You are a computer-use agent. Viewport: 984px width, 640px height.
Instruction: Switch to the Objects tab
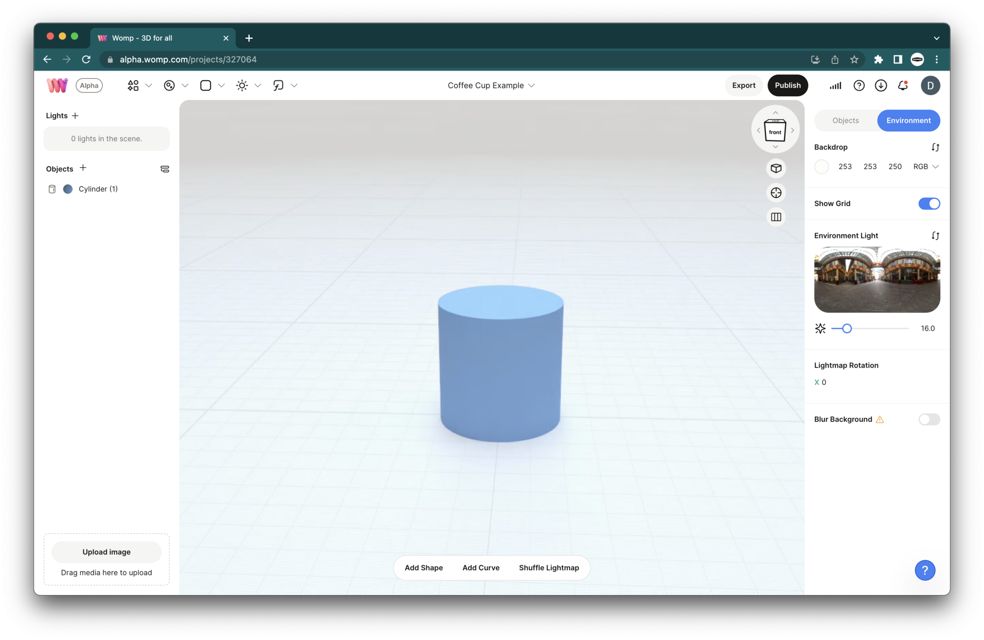point(846,120)
